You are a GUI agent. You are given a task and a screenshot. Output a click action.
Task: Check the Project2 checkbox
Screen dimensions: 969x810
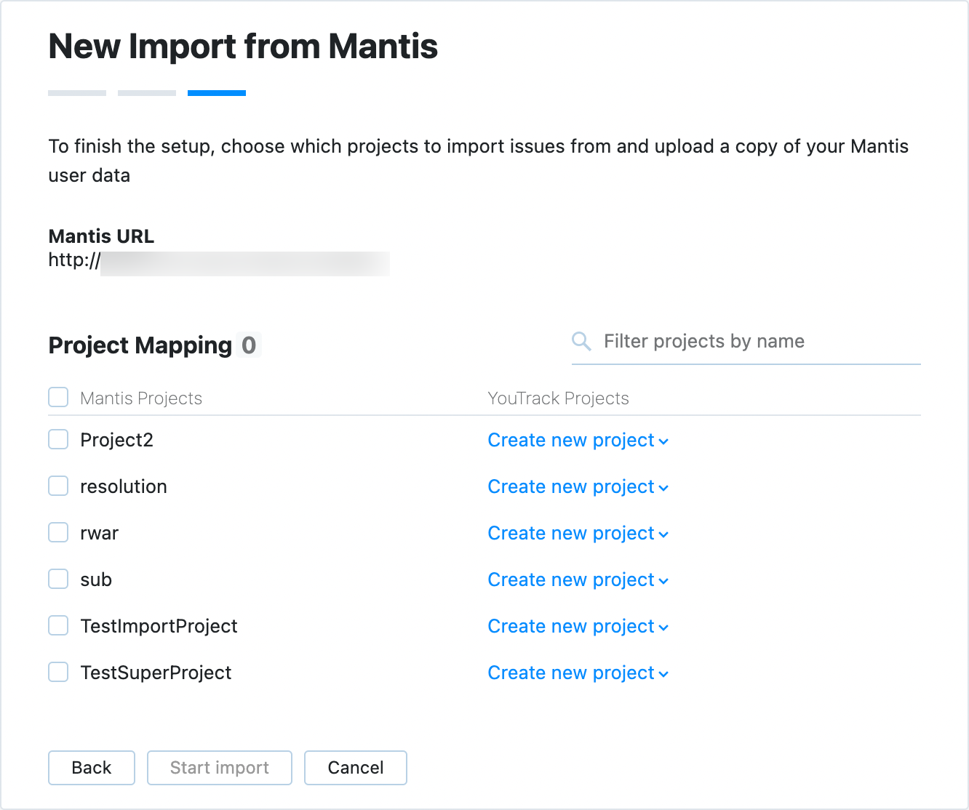pos(58,440)
